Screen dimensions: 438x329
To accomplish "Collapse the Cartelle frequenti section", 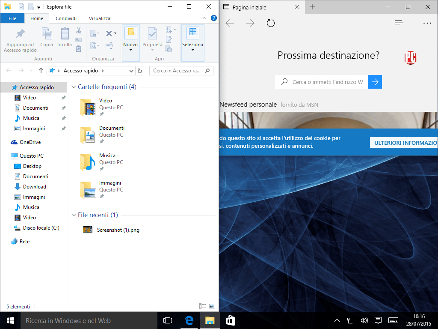I will [x=73, y=87].
